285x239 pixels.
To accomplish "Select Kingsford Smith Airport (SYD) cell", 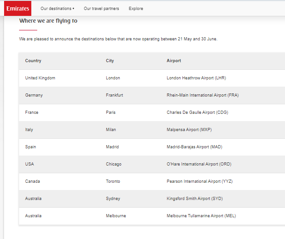I will pos(195,199).
